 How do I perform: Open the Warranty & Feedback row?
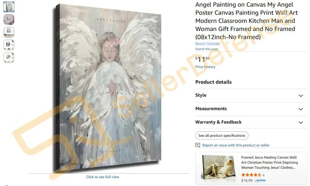251,122
